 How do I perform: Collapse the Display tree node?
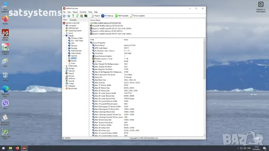point(64,36)
